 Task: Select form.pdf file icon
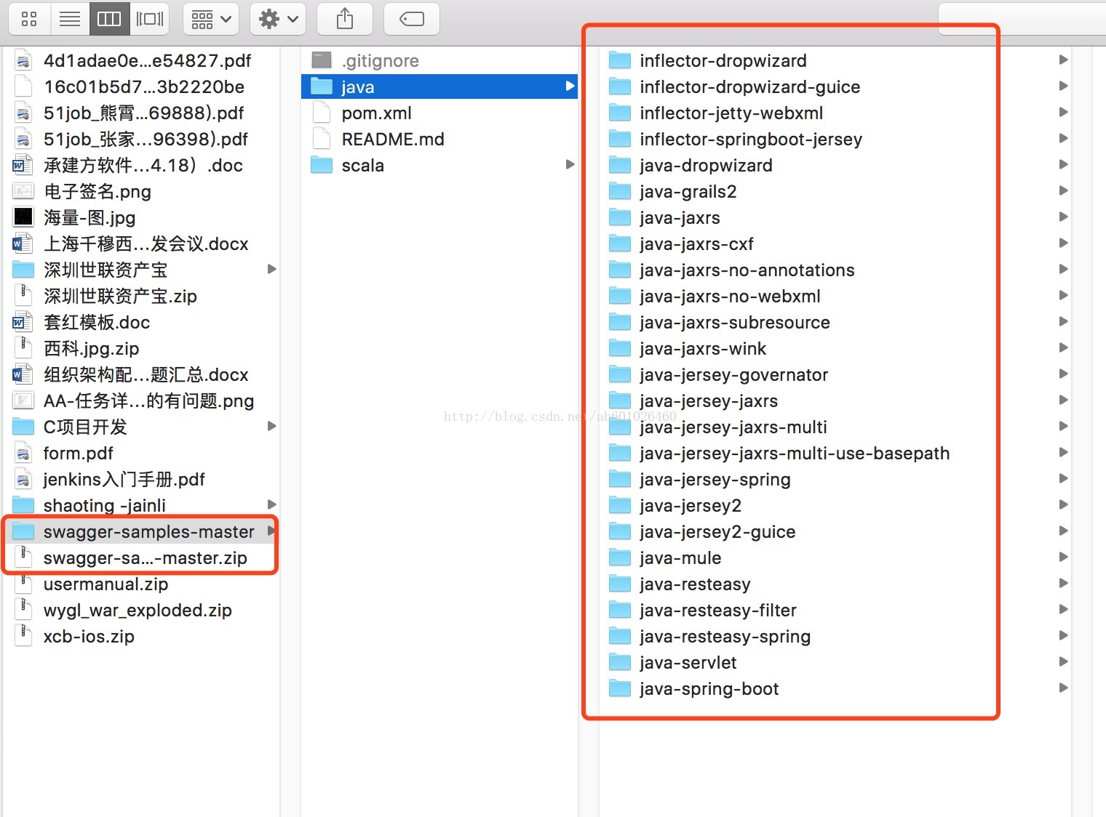click(23, 453)
